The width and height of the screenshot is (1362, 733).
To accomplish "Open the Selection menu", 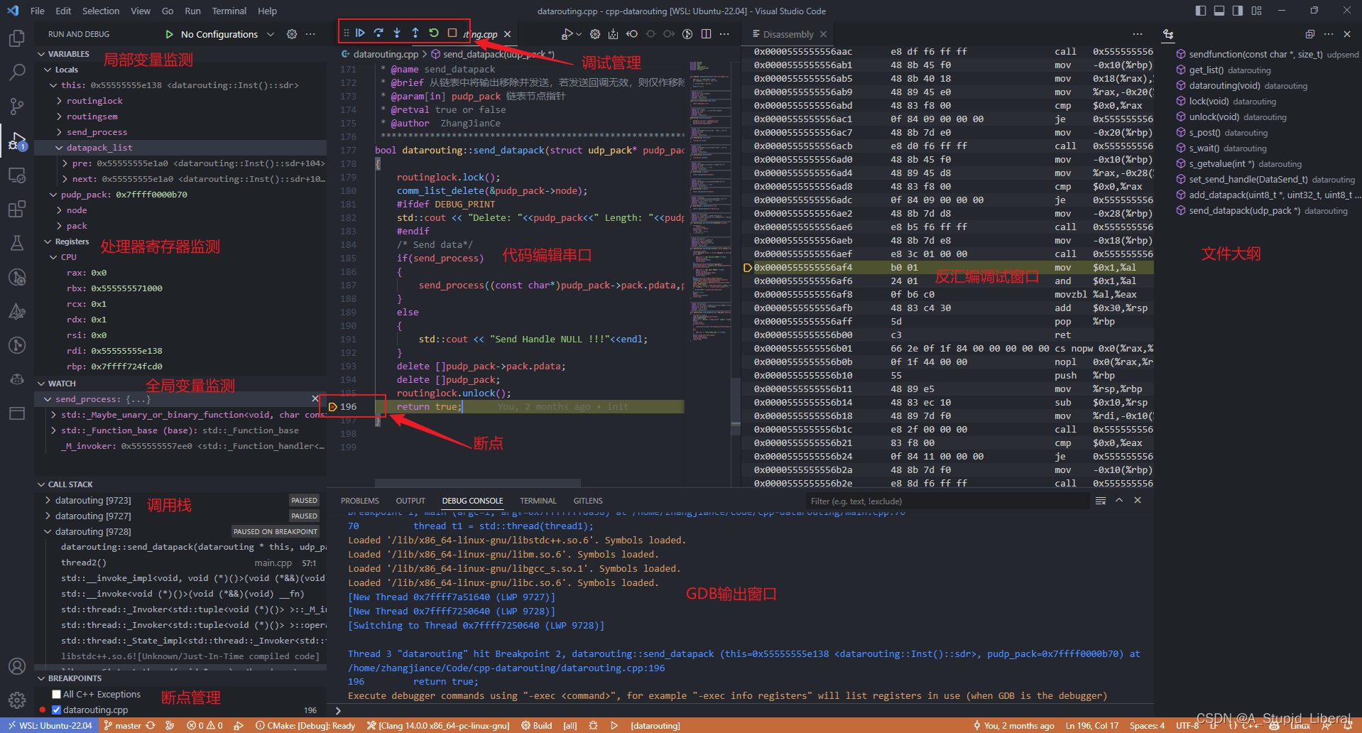I will coord(101,11).
